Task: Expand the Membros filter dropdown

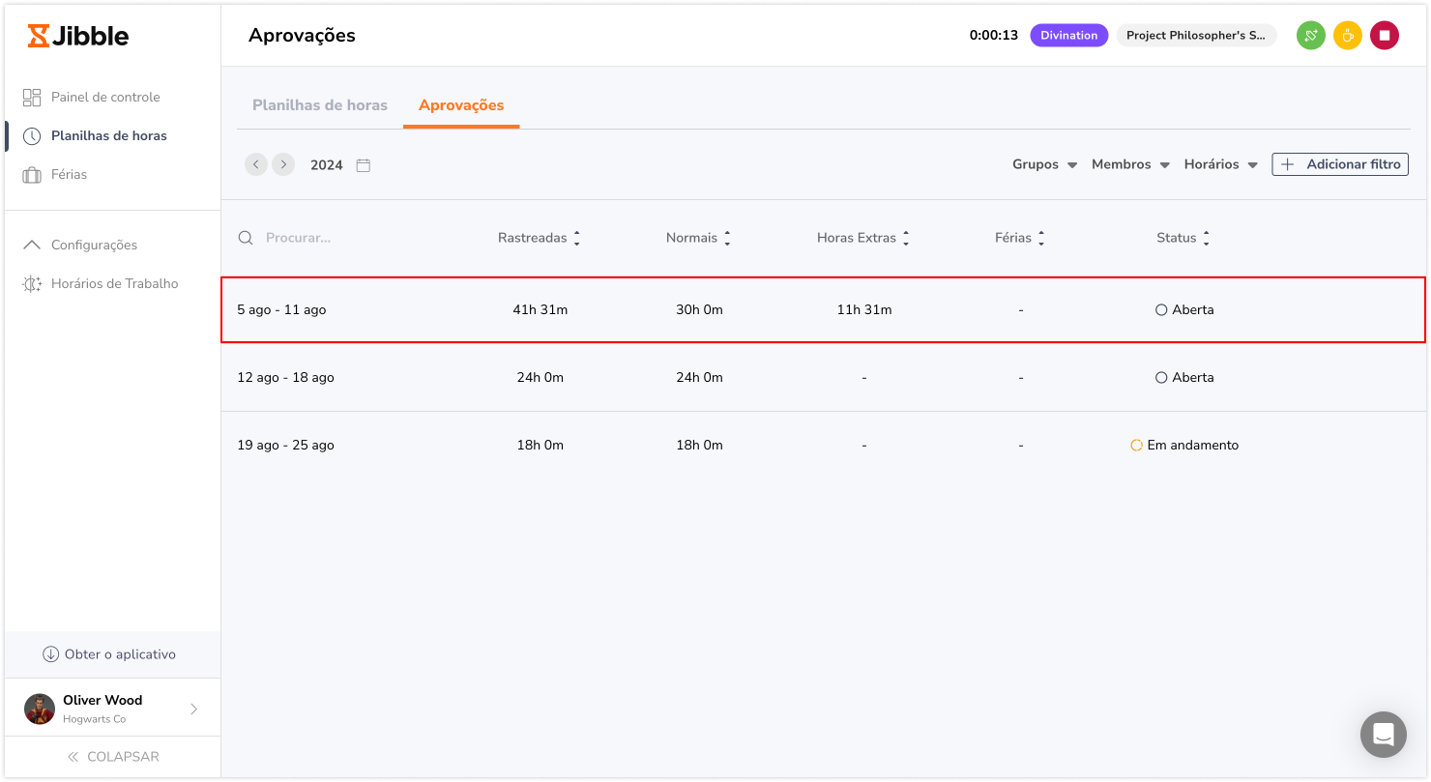Action: [1130, 164]
